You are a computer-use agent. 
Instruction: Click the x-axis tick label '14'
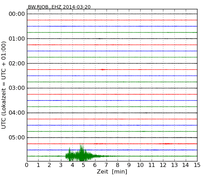tap(186, 165)
